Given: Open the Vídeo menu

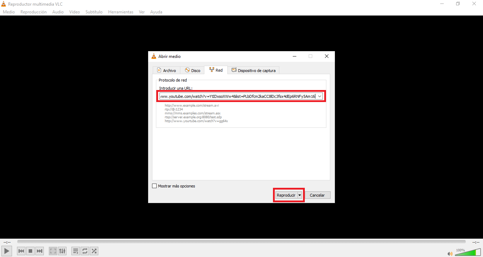Looking at the screenshot, I should tap(75, 12).
